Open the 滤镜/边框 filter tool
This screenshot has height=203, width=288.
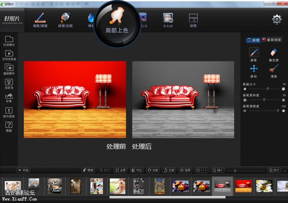pyautogui.click(x=66, y=19)
